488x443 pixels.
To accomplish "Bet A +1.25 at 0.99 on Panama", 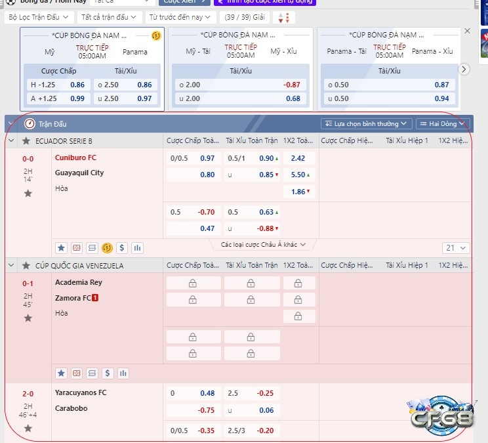I will [58, 98].
